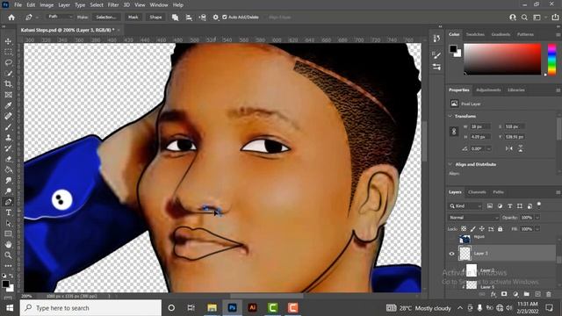Viewport: 562px width, 316px height.
Task: Open the Kind filter dropdown
Action: 465,206
